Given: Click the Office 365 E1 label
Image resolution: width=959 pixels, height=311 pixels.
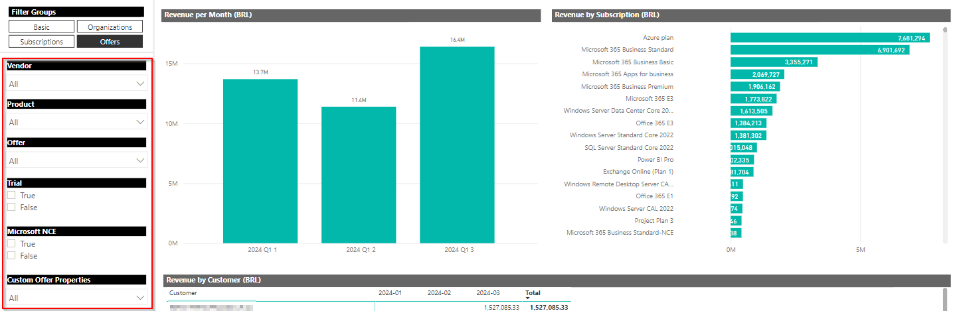Looking at the screenshot, I should point(655,196).
